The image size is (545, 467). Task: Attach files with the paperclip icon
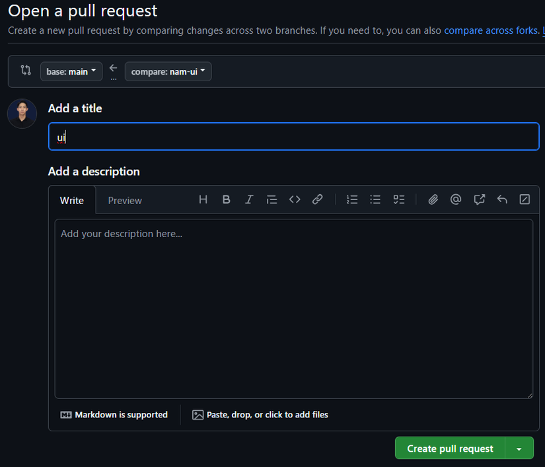(433, 199)
